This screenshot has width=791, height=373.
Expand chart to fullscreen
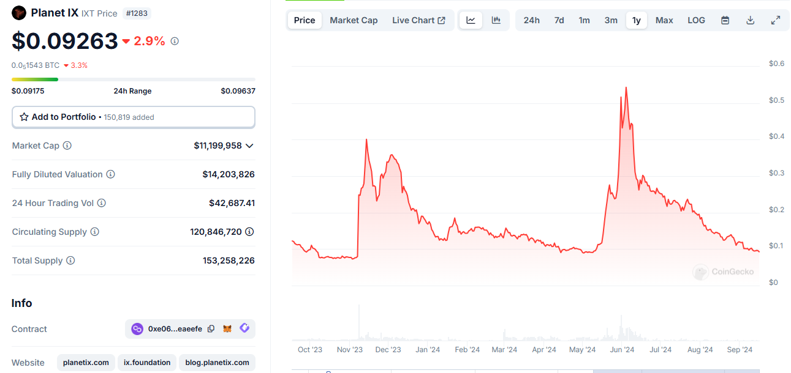(x=775, y=20)
